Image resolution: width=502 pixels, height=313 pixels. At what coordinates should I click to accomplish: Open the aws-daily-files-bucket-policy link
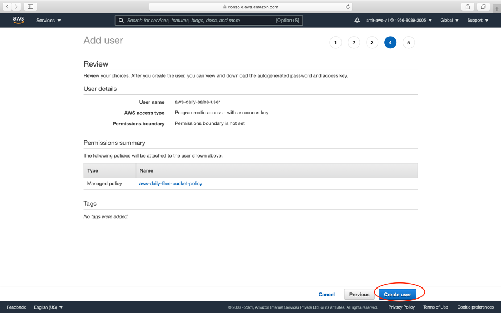point(170,184)
